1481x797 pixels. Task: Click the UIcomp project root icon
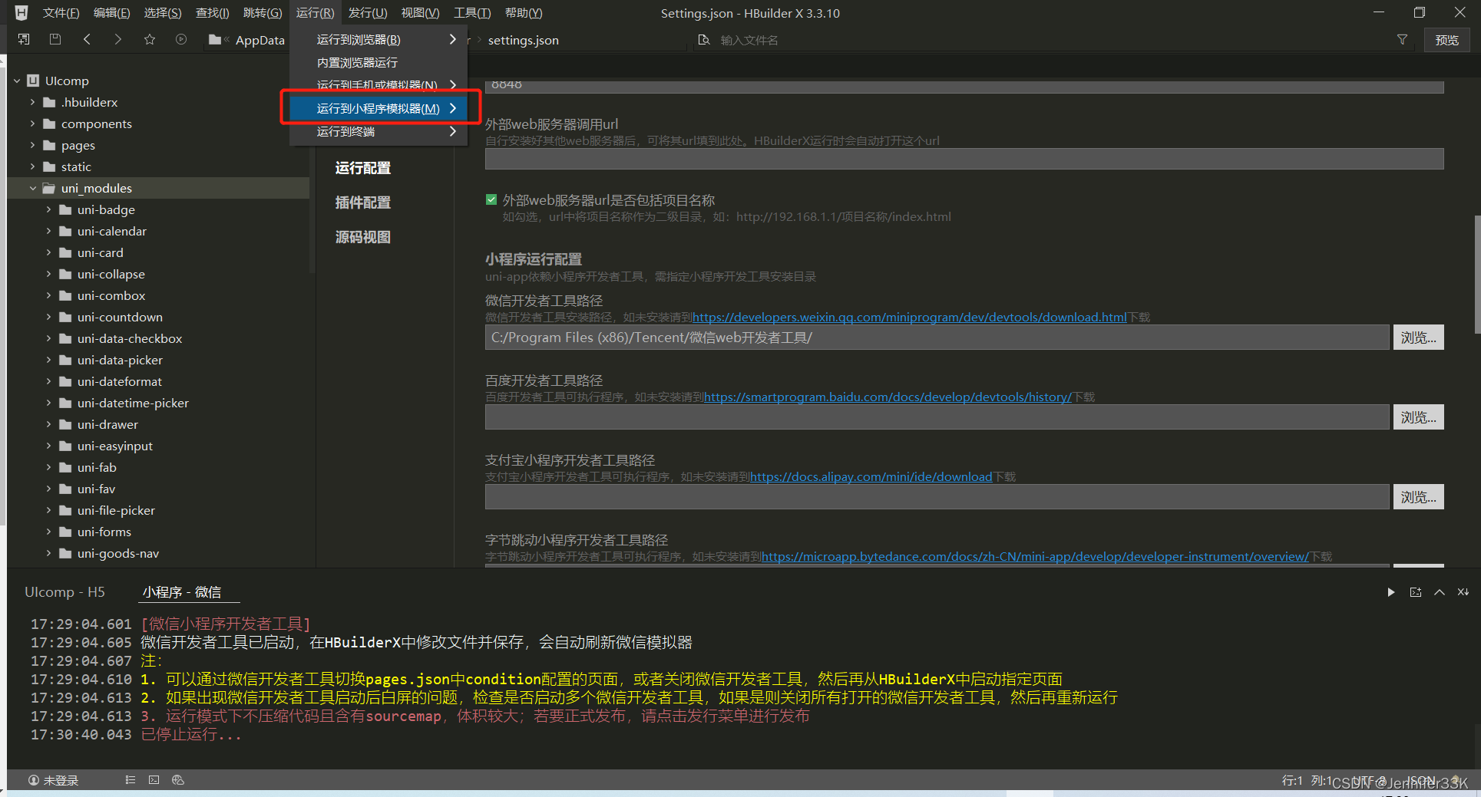click(33, 81)
